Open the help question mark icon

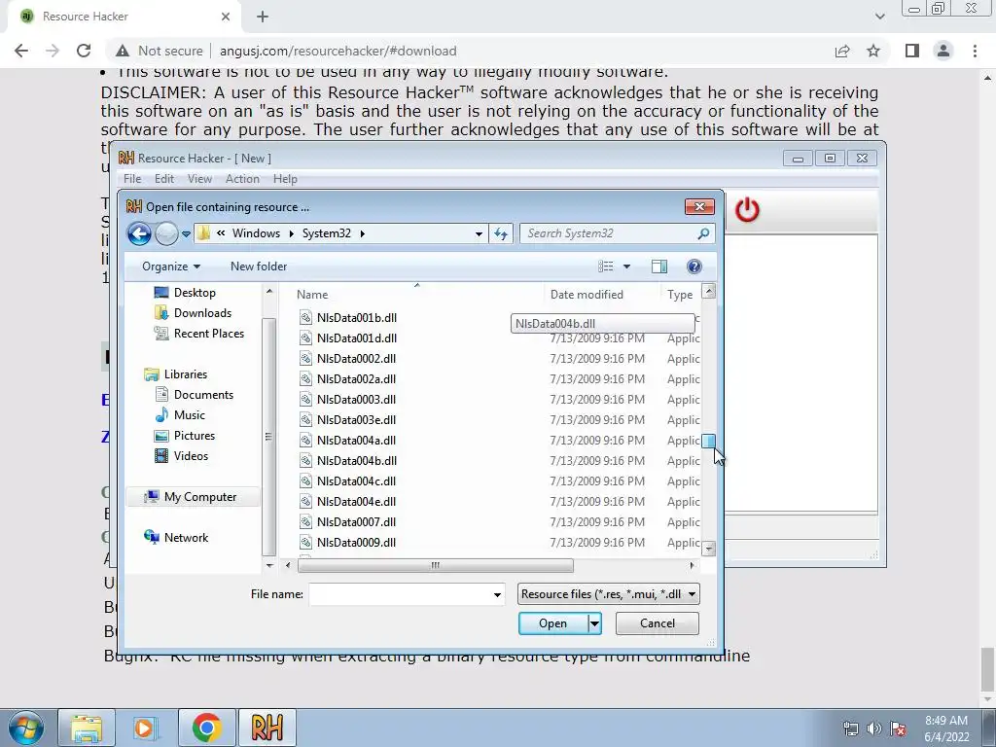point(694,267)
